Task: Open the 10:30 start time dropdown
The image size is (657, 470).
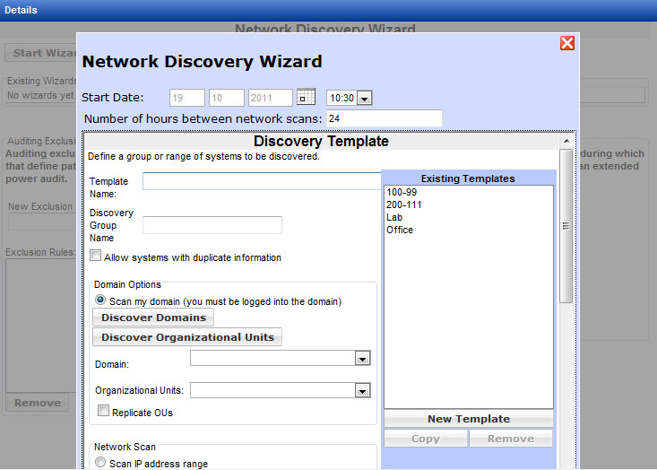Action: coord(364,98)
